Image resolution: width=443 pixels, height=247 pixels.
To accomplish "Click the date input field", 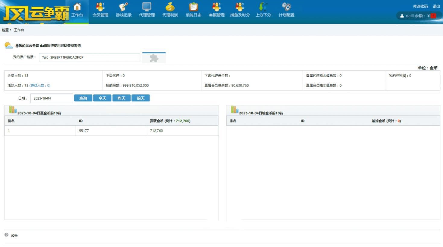I will pos(52,98).
